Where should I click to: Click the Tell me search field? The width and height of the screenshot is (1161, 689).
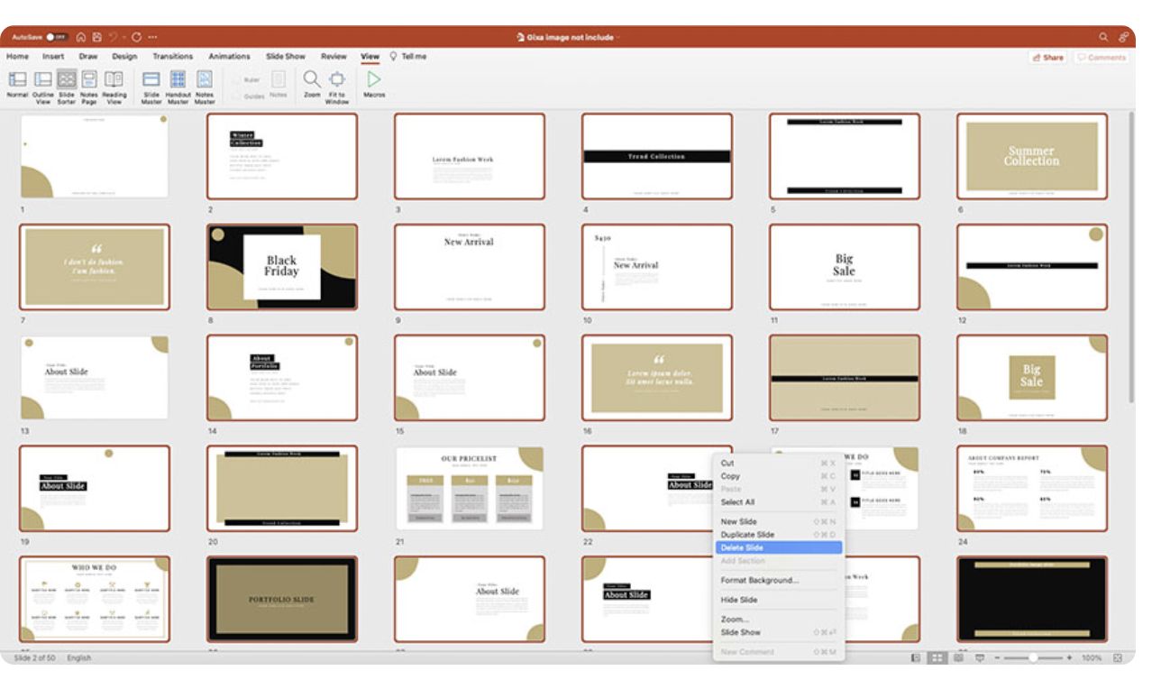[414, 56]
